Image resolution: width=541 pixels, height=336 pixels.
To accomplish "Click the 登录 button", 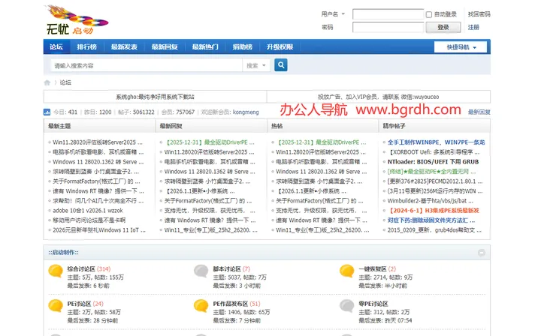I will tap(443, 27).
